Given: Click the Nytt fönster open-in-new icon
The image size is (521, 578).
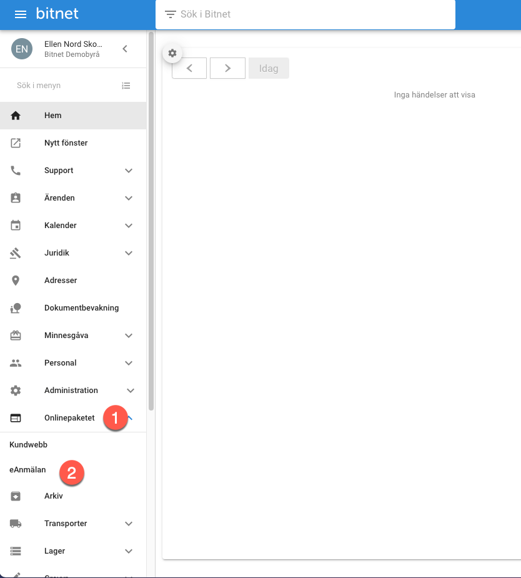Looking at the screenshot, I should point(16,143).
